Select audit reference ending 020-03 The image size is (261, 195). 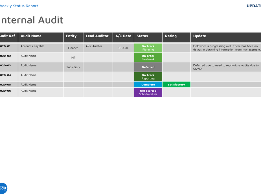pos(5,65)
